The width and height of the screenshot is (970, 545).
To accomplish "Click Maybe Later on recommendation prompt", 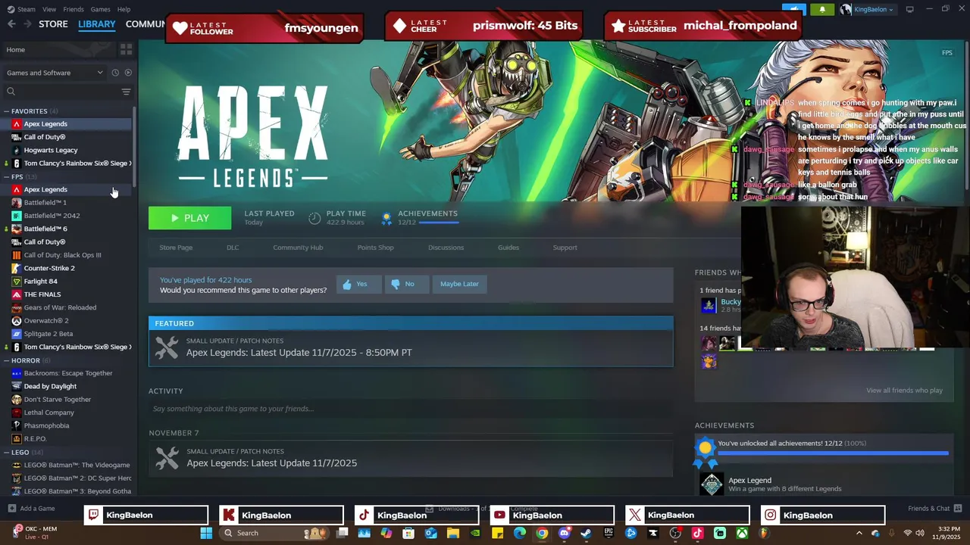I will [x=459, y=284].
